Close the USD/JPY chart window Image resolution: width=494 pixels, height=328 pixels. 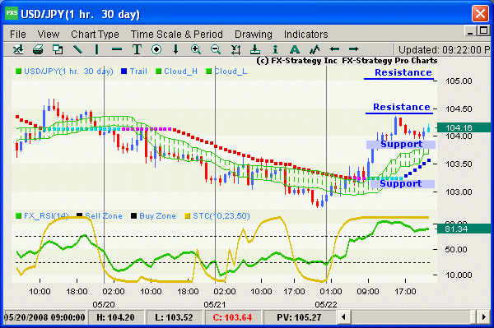coord(480,14)
